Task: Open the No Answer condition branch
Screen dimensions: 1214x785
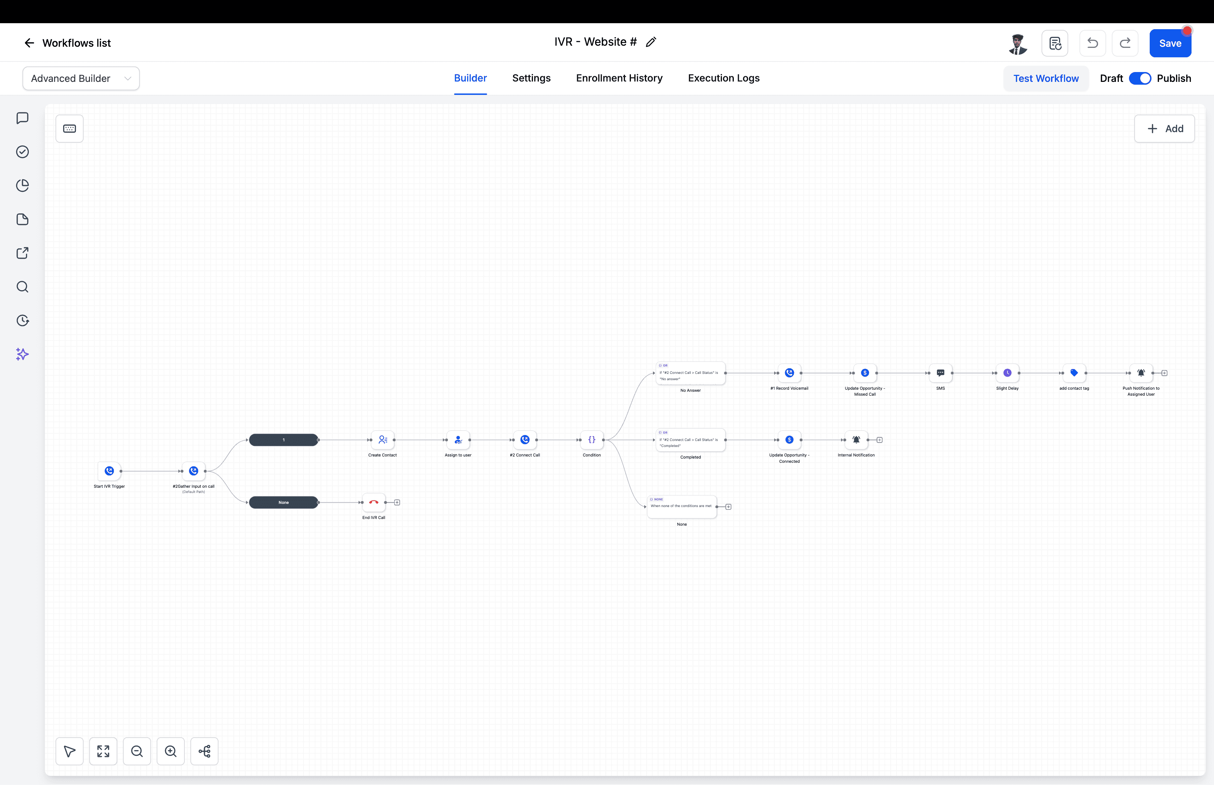Action: pos(690,373)
